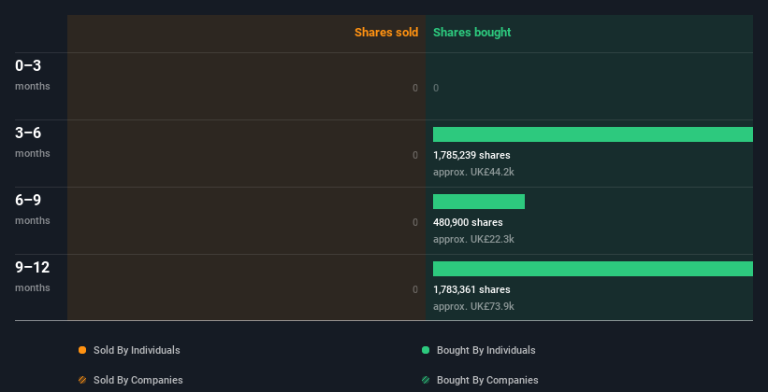Click the green 6–9 months bought bar
768x392 pixels.
click(x=479, y=202)
